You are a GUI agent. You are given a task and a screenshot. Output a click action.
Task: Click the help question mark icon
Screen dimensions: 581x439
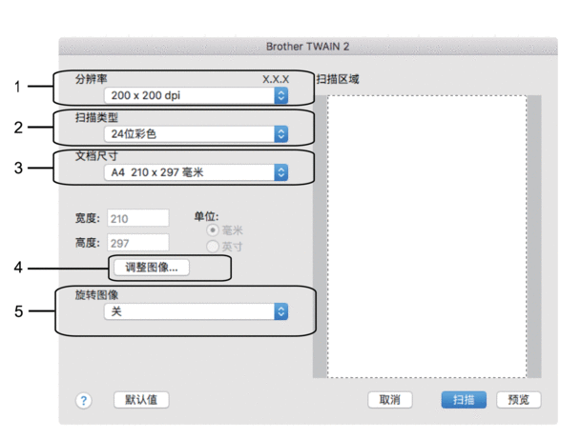click(84, 400)
